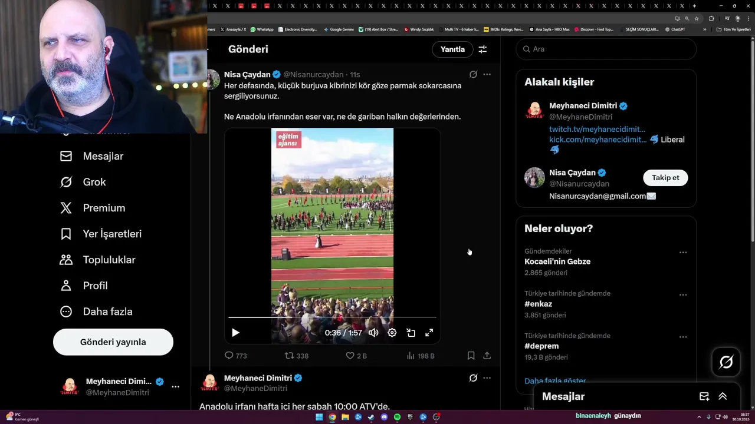
Task: Seek on the video progress bar
Action: (332, 317)
